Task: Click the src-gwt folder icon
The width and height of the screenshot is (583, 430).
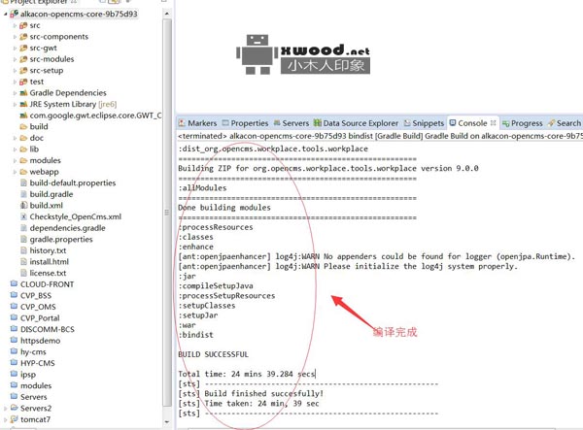Action: tap(23, 48)
